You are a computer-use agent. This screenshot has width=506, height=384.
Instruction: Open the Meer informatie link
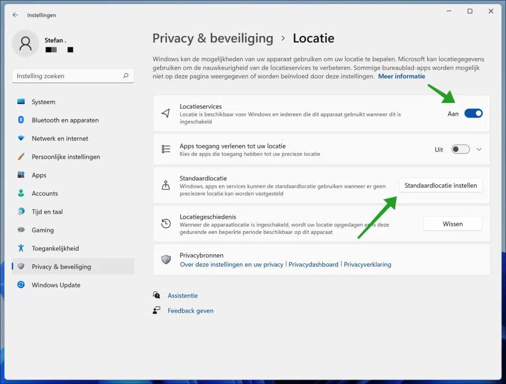point(401,76)
